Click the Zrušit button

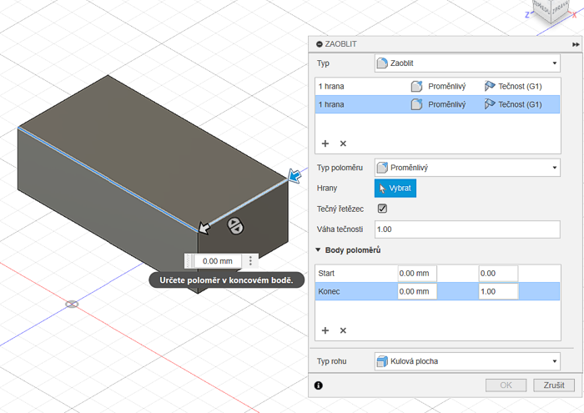(554, 385)
